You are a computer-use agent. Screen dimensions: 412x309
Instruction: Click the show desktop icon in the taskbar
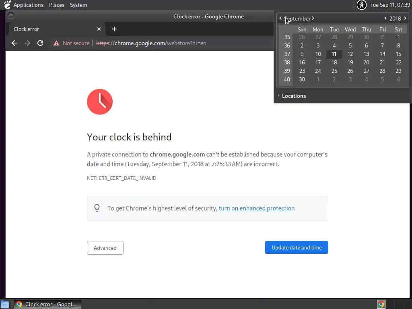point(5,305)
